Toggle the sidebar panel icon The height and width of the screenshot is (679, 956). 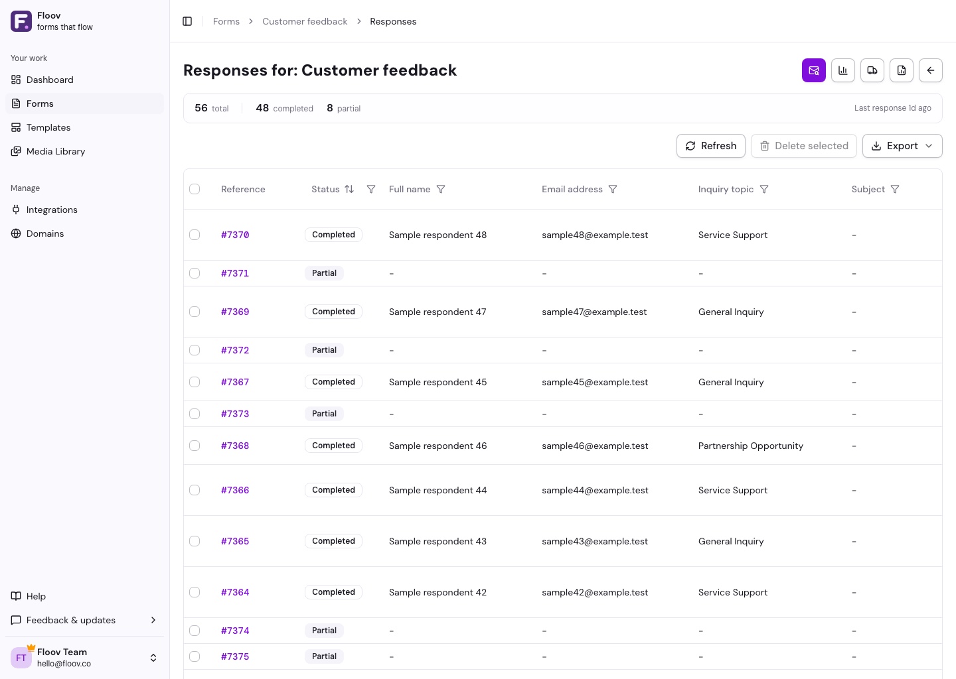point(187,21)
